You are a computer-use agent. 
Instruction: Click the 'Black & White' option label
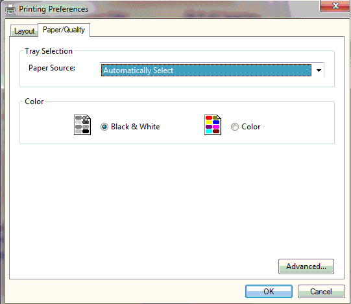click(x=135, y=127)
